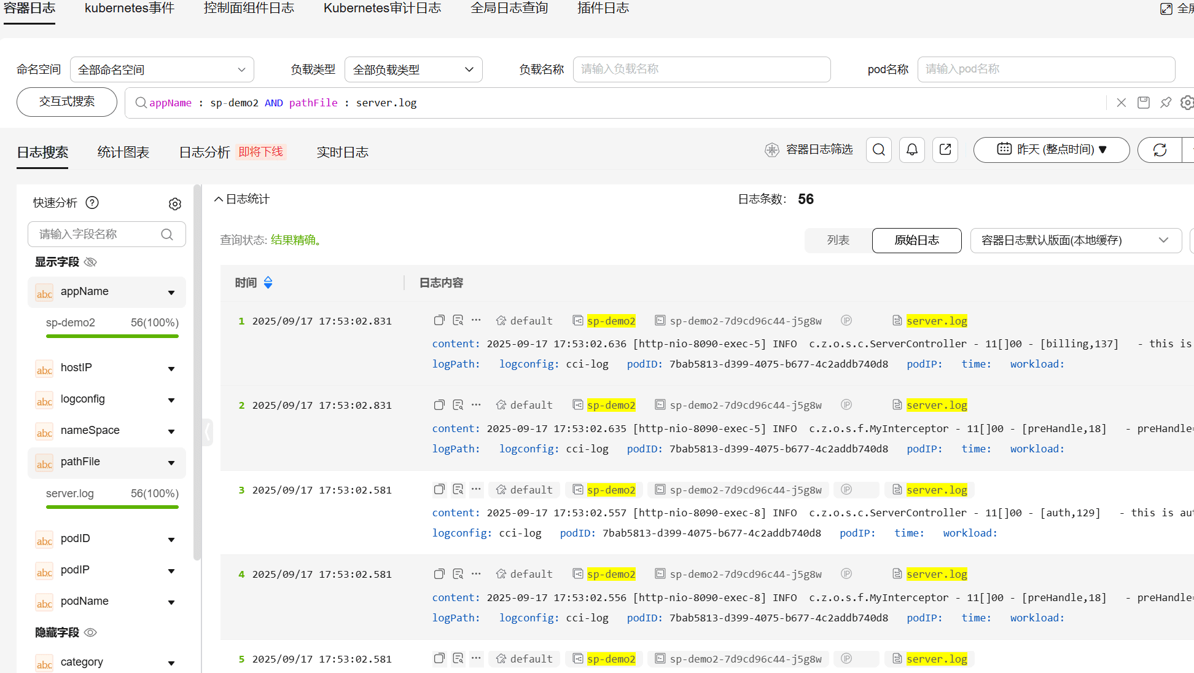Switch view to 列表 list mode
Screen dimensions: 1194x673
coord(838,240)
